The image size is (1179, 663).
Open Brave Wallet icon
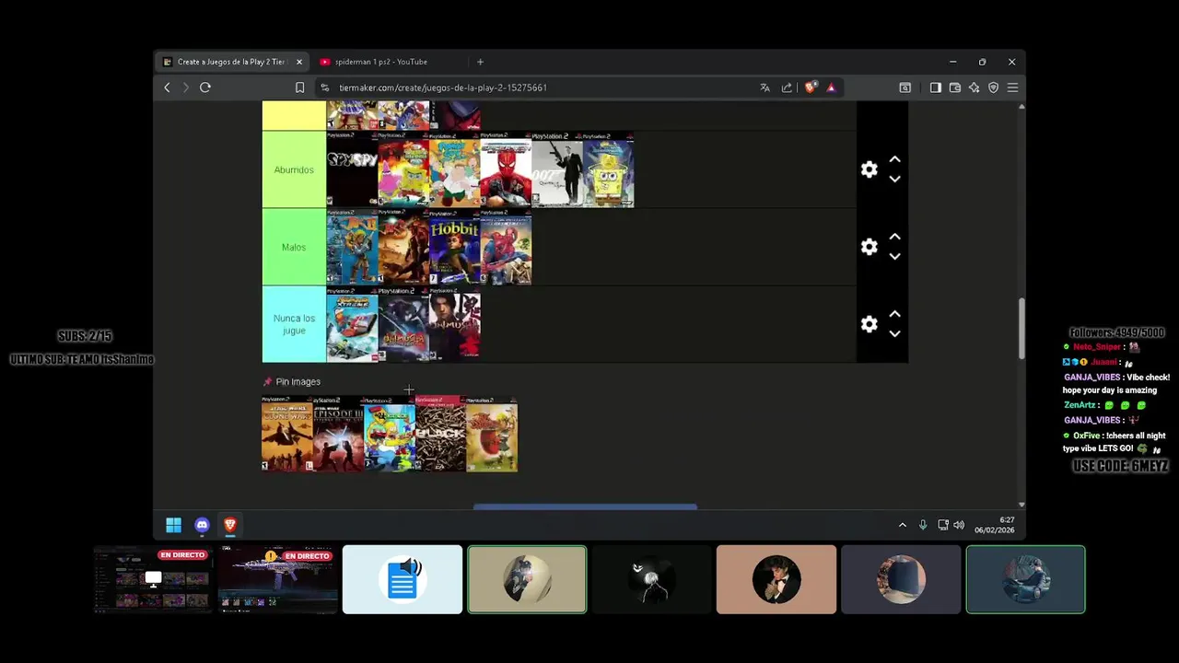click(954, 87)
